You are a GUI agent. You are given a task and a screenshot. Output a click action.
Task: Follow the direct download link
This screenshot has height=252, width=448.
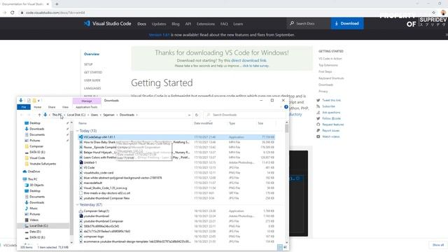[x=248, y=61]
